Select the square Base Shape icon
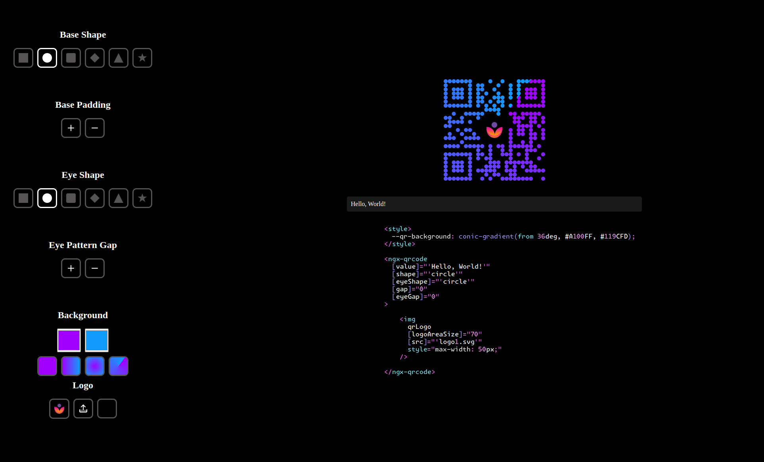The image size is (764, 462). [23, 58]
